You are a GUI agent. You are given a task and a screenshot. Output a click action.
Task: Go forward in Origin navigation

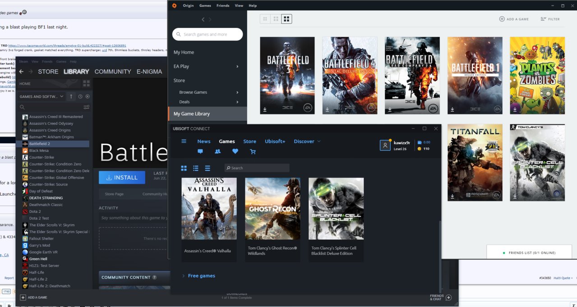210,19
